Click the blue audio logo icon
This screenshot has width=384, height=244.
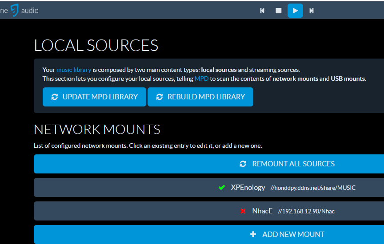[15, 10]
